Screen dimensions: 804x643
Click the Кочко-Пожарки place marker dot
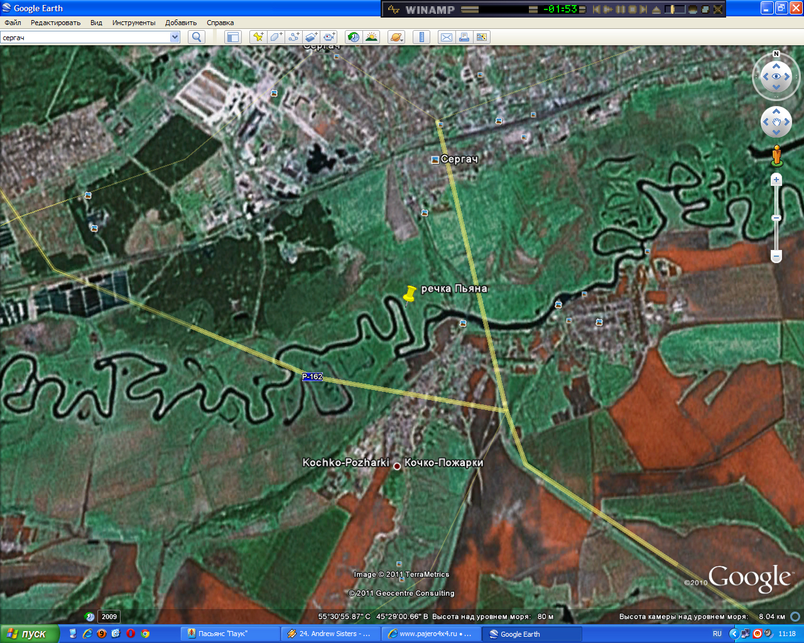pyautogui.click(x=397, y=466)
